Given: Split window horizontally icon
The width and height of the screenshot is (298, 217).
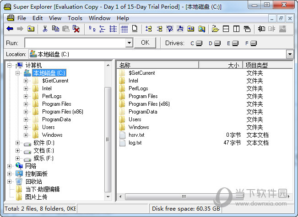Looking at the screenshot, I should click(x=226, y=29).
